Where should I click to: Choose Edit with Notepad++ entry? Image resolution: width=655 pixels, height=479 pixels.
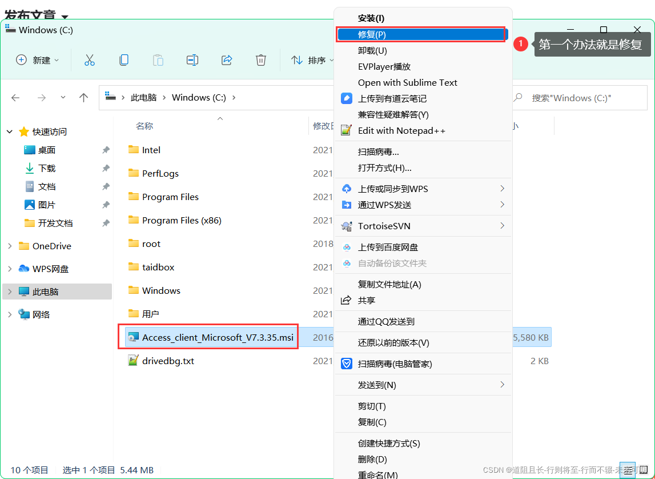click(423, 130)
